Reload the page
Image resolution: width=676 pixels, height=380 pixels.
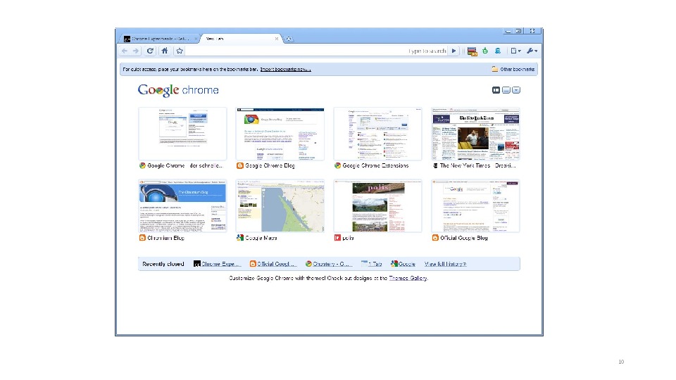pyautogui.click(x=150, y=51)
